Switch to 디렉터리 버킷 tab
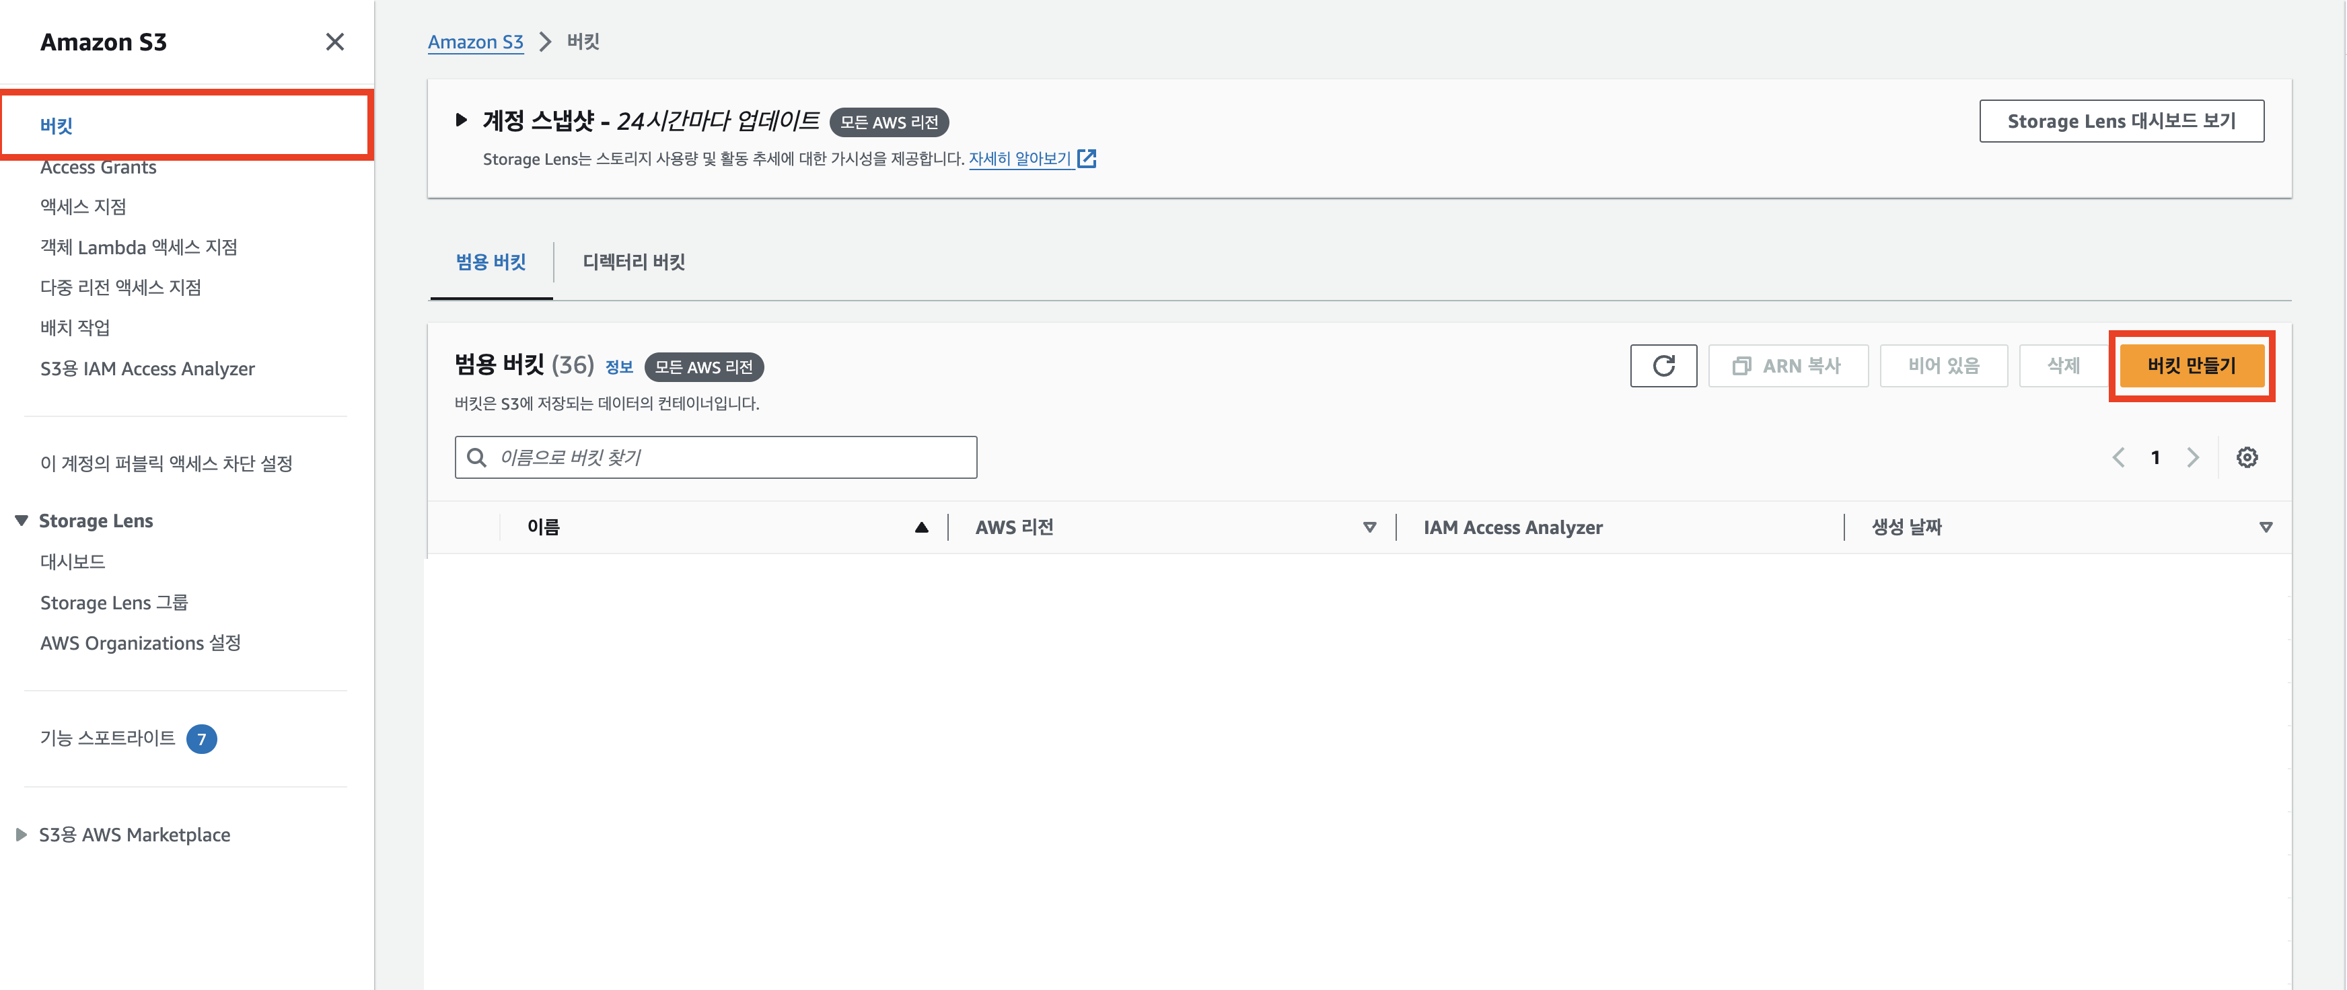The height and width of the screenshot is (990, 2347). click(x=633, y=262)
